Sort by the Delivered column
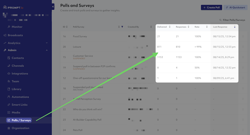 tap(169, 27)
